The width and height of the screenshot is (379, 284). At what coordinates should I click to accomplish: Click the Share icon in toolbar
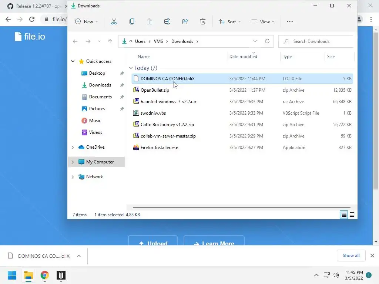[185, 22]
